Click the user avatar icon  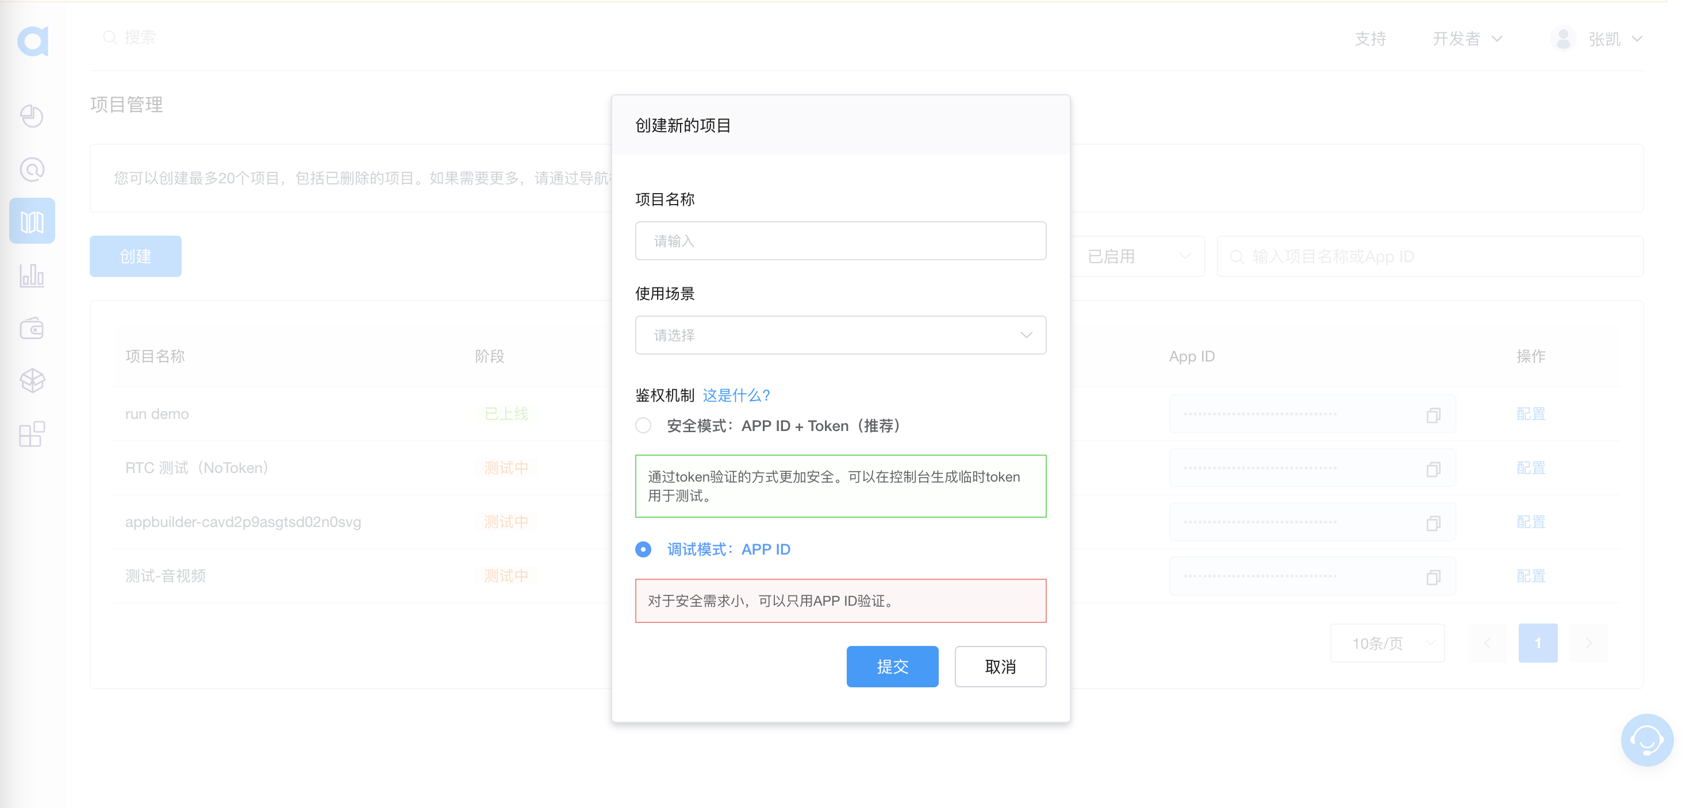click(1563, 39)
